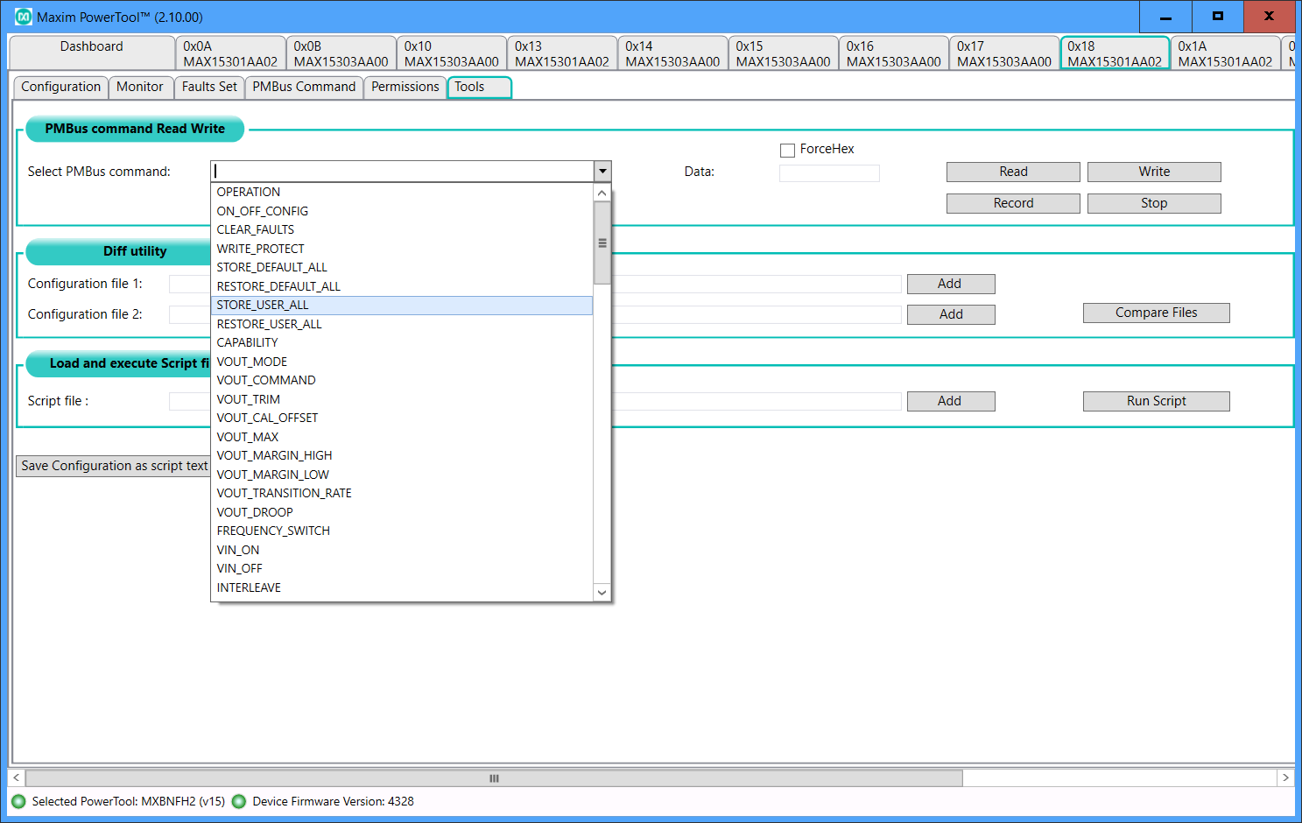Click the Device Firmware Version green indicator
This screenshot has width=1302, height=823.
238,801
